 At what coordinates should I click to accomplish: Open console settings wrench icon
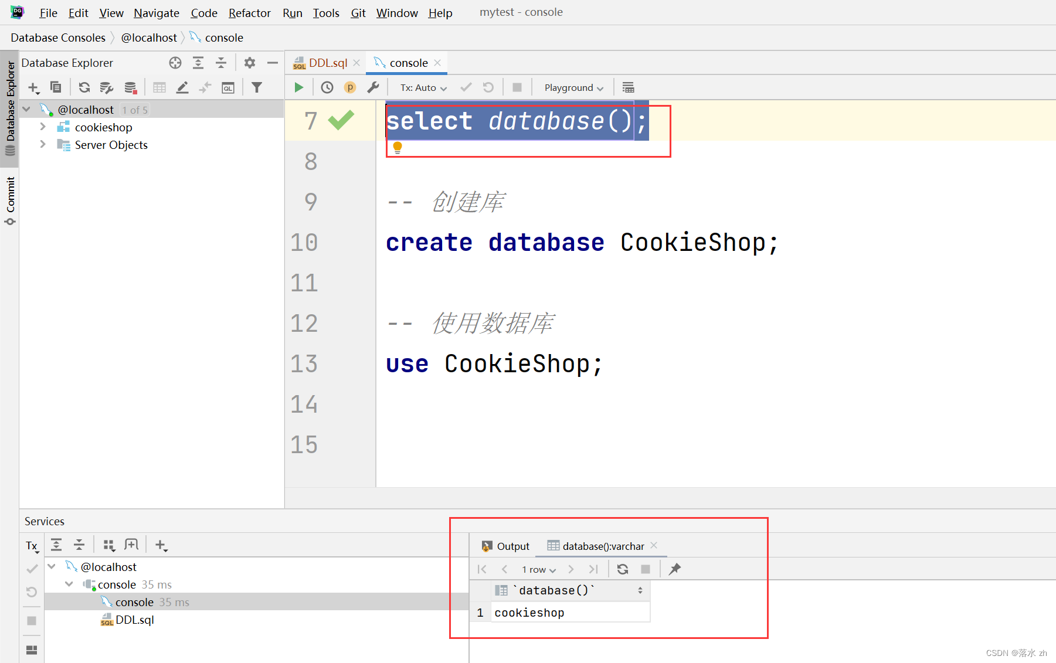tap(373, 87)
